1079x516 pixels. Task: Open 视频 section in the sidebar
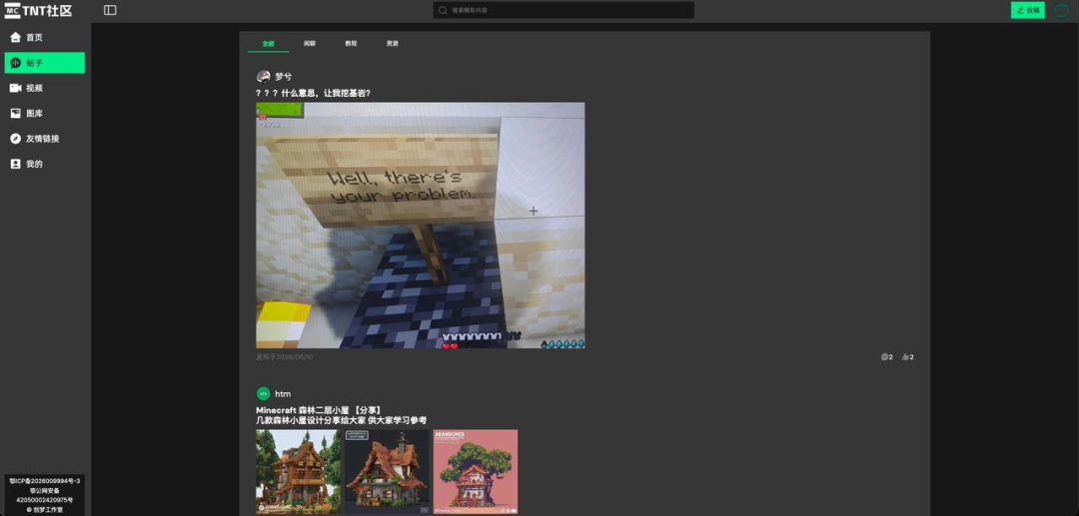(45, 88)
